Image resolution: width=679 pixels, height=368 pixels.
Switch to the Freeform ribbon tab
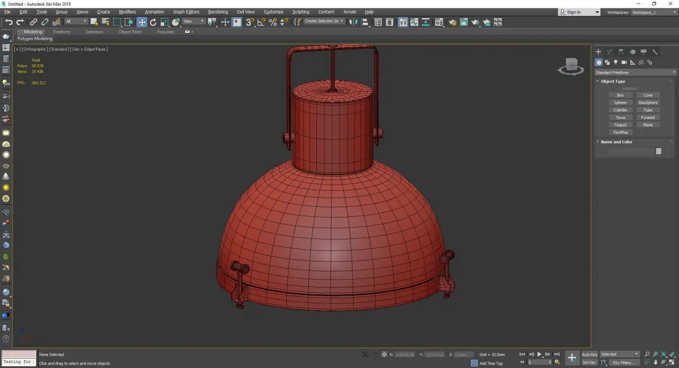pyautogui.click(x=62, y=32)
